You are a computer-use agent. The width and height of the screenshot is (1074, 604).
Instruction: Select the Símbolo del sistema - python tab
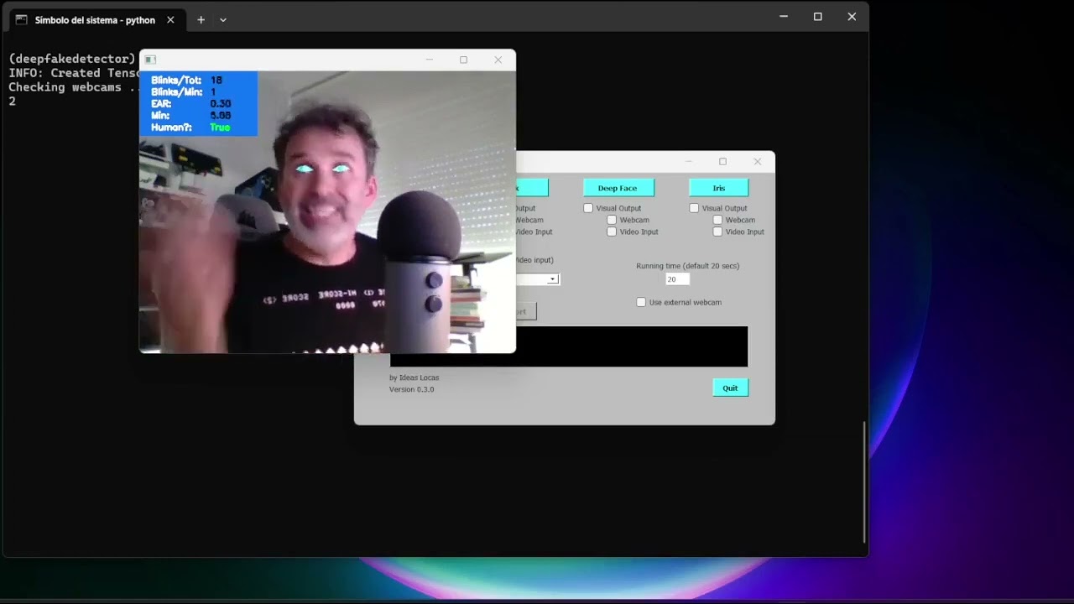click(x=95, y=19)
